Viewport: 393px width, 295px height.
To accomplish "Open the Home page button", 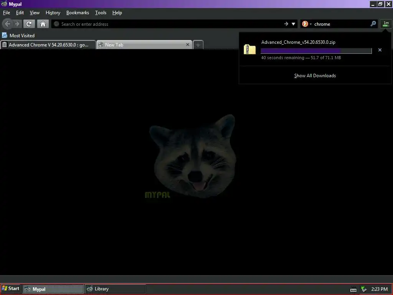I will (43, 24).
